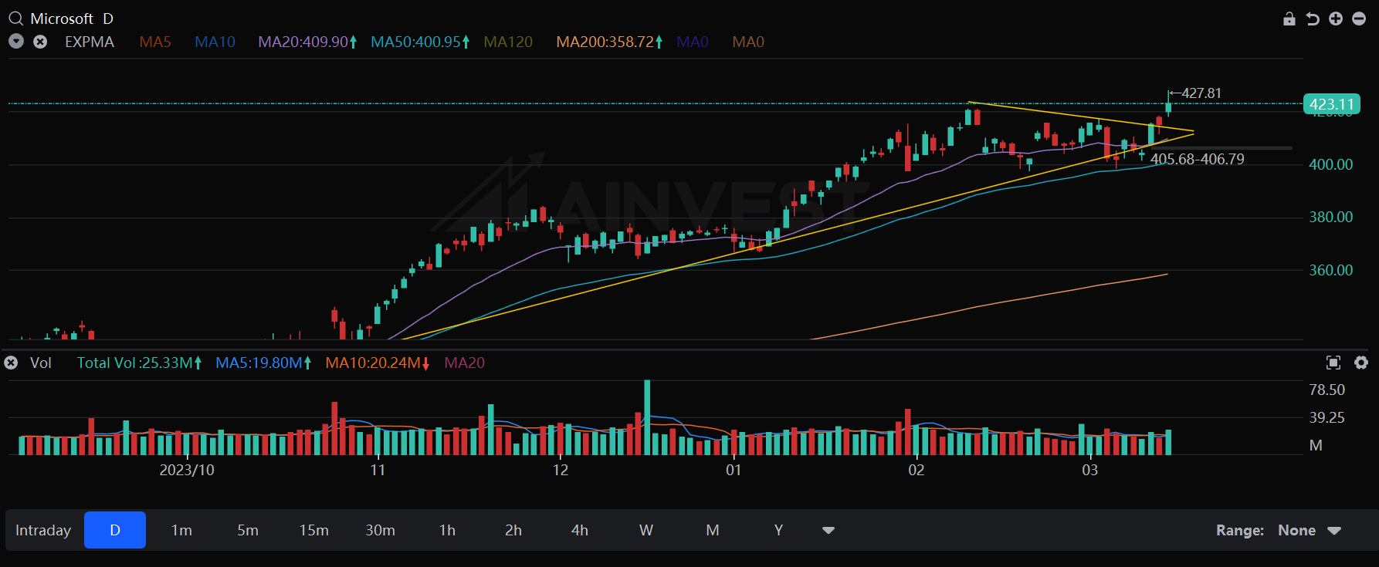Open more timeframes dropdown after Y

828,530
